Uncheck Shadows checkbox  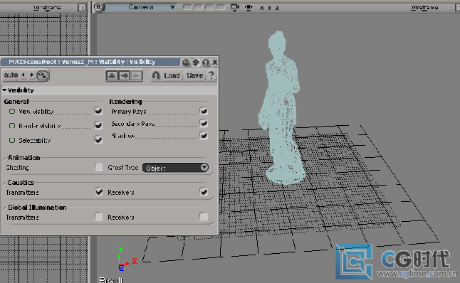tap(204, 135)
